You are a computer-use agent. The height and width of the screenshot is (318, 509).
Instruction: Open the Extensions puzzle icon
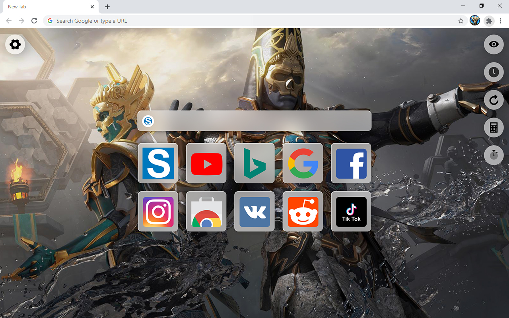489,21
